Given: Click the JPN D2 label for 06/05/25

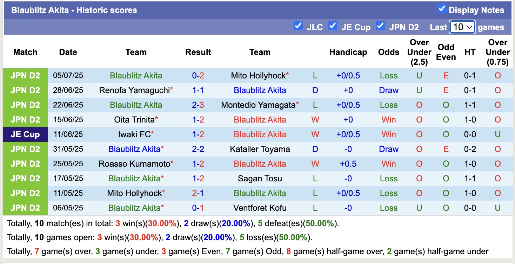Looking at the screenshot, I should (25, 208).
